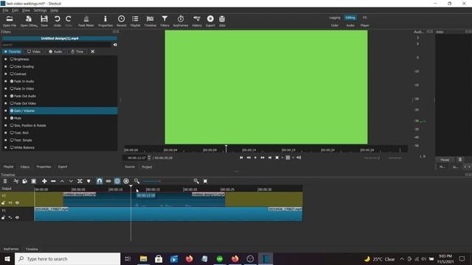The width and height of the screenshot is (472, 265).
Task: Append clip with the plus icon
Action: coord(44,181)
